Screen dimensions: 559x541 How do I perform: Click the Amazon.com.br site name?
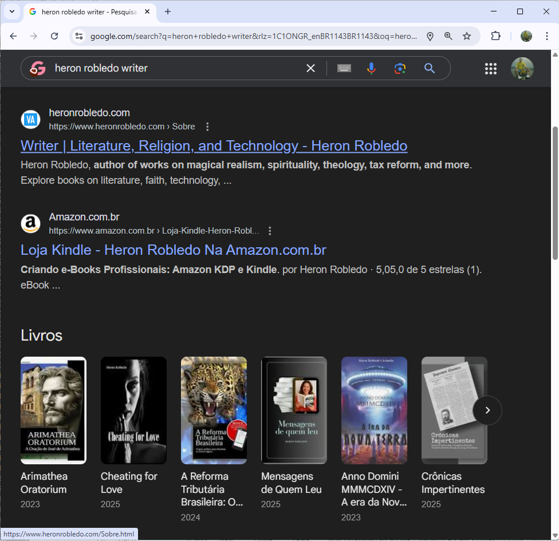click(84, 216)
